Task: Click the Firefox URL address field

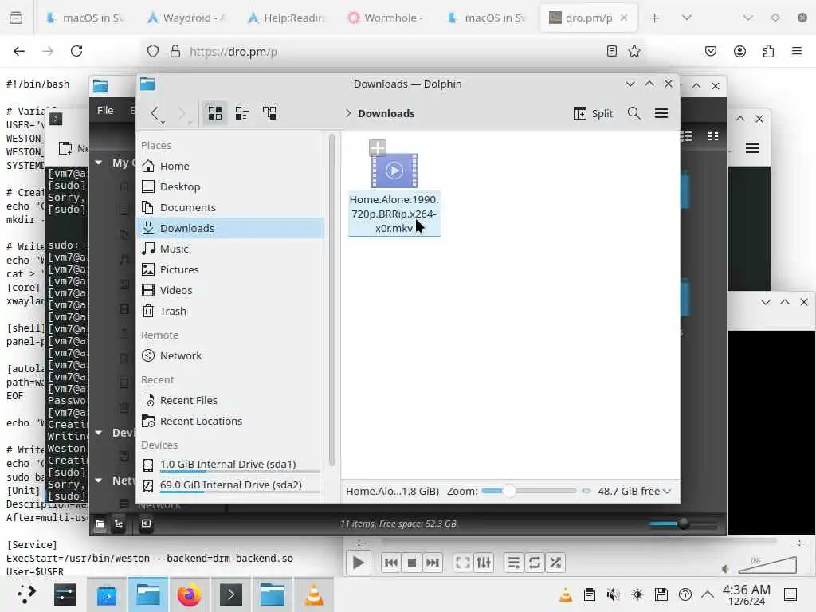Action: tap(393, 52)
